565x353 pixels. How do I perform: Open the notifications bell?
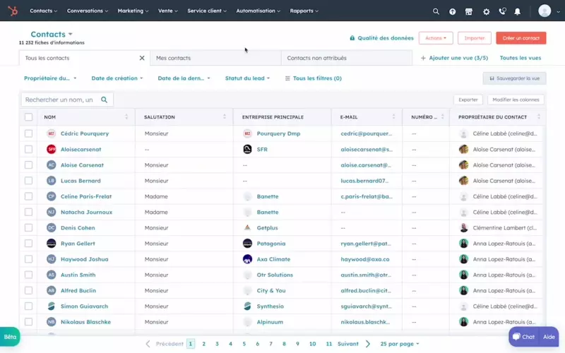point(518,11)
